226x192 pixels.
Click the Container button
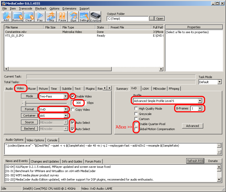tap(29, 116)
